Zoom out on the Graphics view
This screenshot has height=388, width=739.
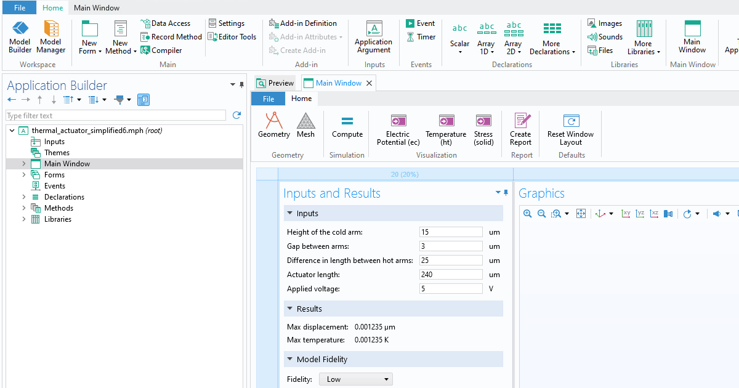(x=541, y=214)
